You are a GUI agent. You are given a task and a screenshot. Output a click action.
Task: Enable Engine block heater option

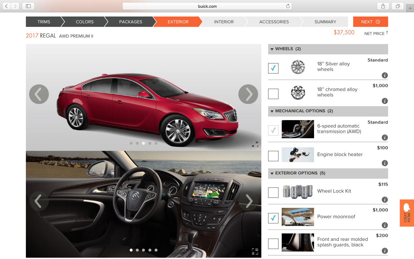(x=273, y=156)
